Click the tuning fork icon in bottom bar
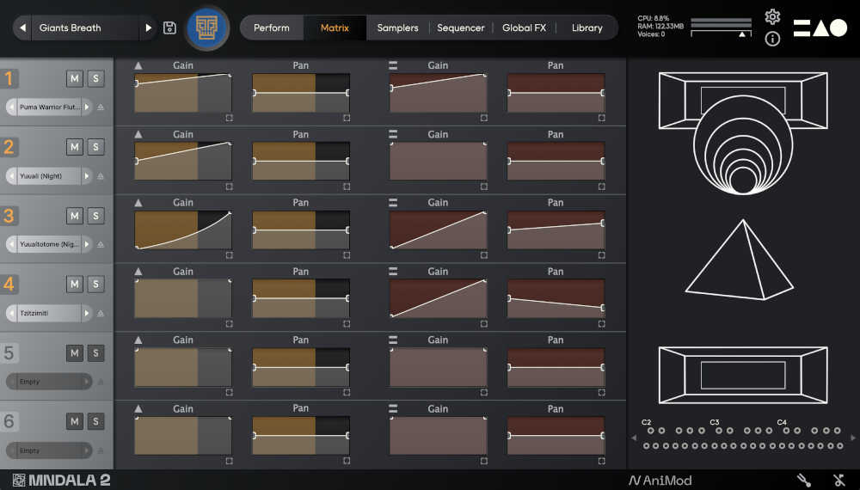Image resolution: width=860 pixels, height=490 pixels. 804,481
